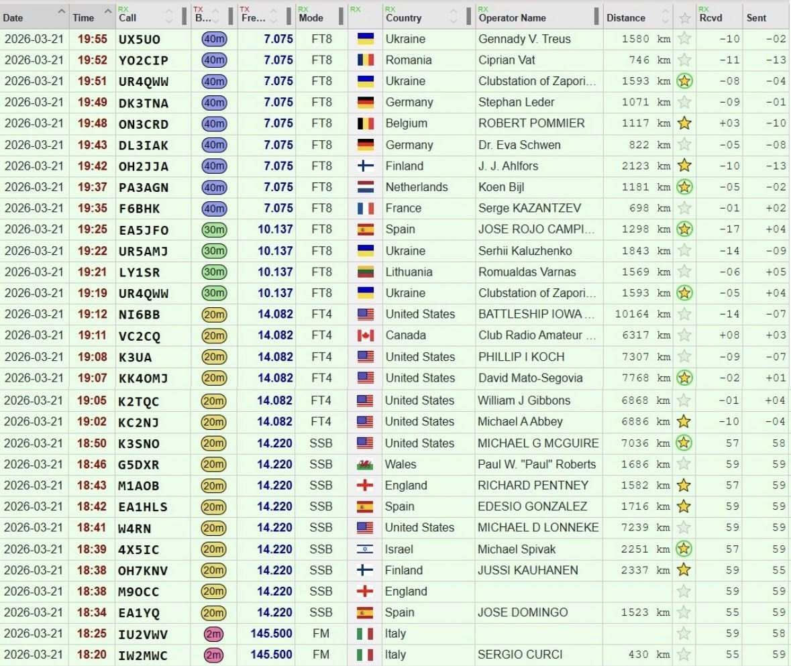Open callsign NI6BB entry
This screenshot has height=666, width=791.
[x=140, y=315]
